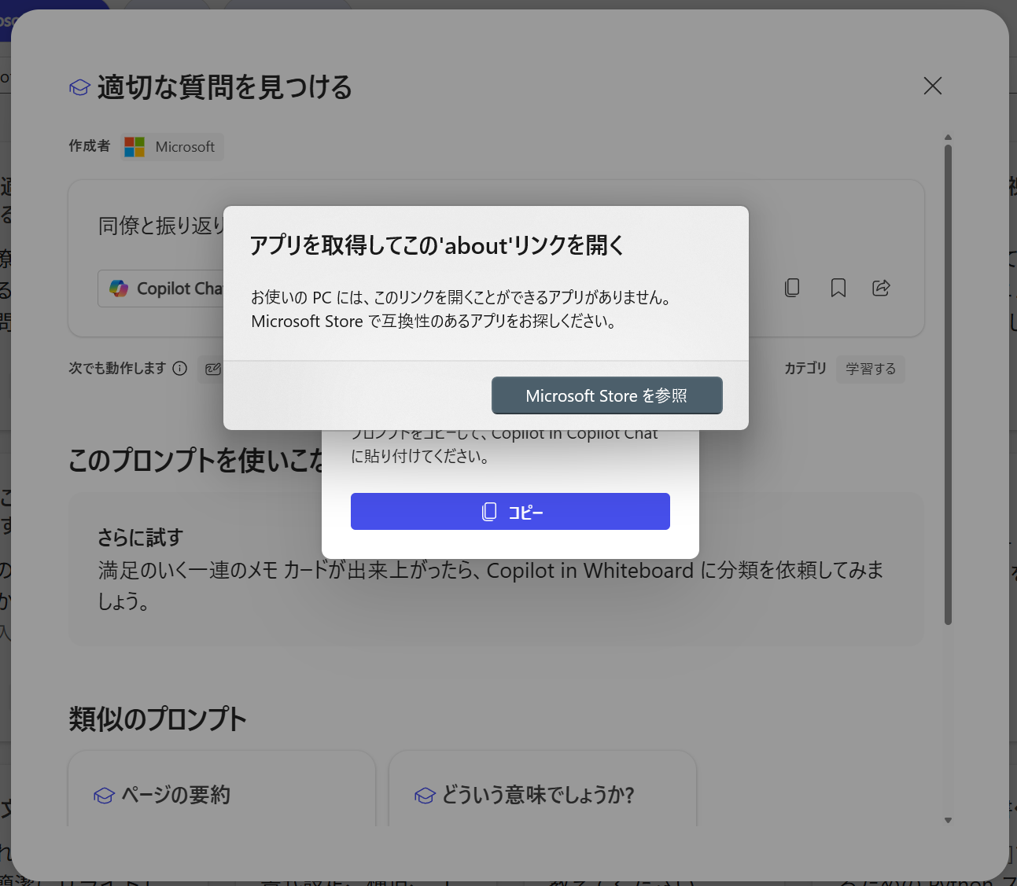Click the copy icon inside the コピー button
This screenshot has width=1017, height=886.
pos(488,511)
